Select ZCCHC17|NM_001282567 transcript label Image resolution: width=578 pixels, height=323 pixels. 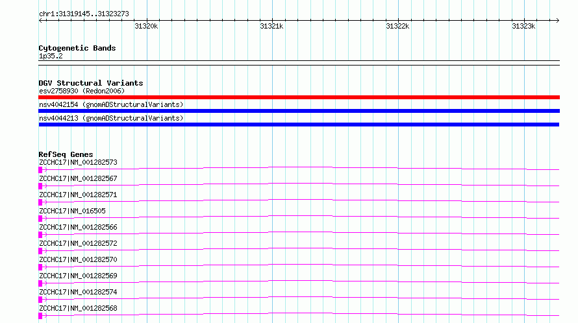[x=78, y=178]
